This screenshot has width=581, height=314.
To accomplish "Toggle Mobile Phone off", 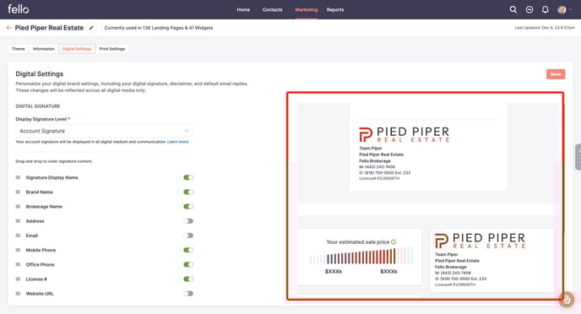I will tap(188, 250).
